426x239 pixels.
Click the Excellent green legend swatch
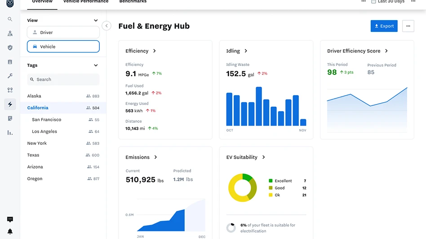point(271,181)
